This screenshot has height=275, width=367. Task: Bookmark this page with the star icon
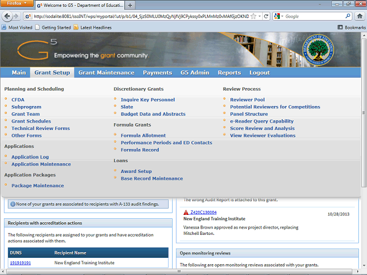(253, 16)
